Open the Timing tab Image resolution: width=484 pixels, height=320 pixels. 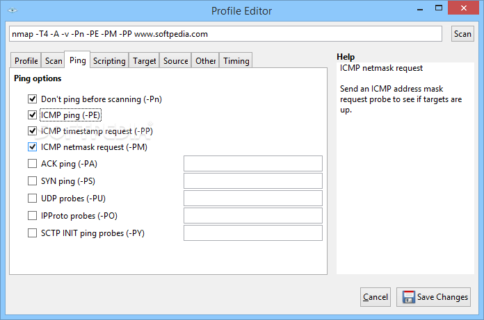pos(236,60)
